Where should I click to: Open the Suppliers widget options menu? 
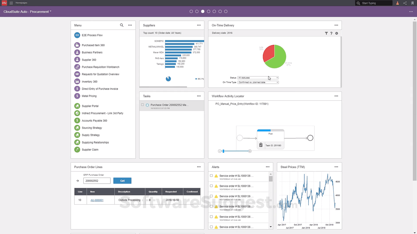click(199, 25)
